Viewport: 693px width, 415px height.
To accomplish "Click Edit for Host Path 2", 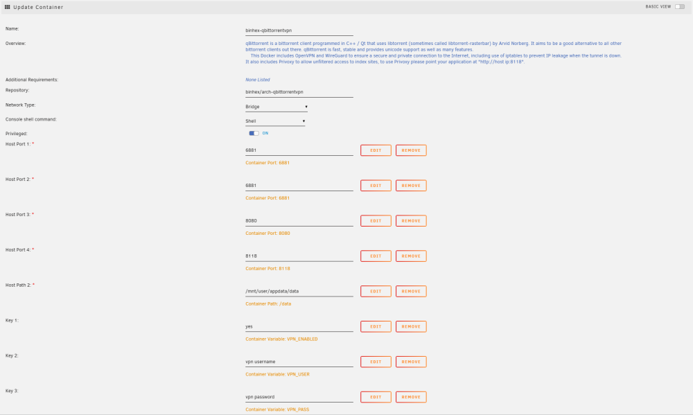I will click(x=376, y=291).
